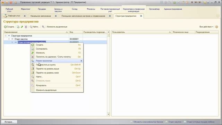Image resolution: width=222 pixels, height=125 pixels.
Task: Click the Переместить в группу menu icon
Action: click(x=33, y=65)
